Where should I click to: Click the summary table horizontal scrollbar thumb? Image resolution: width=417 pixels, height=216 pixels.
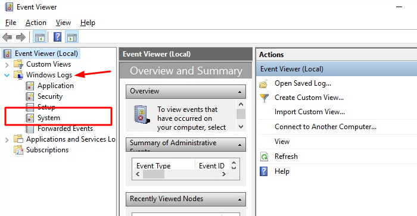[x=154, y=174]
